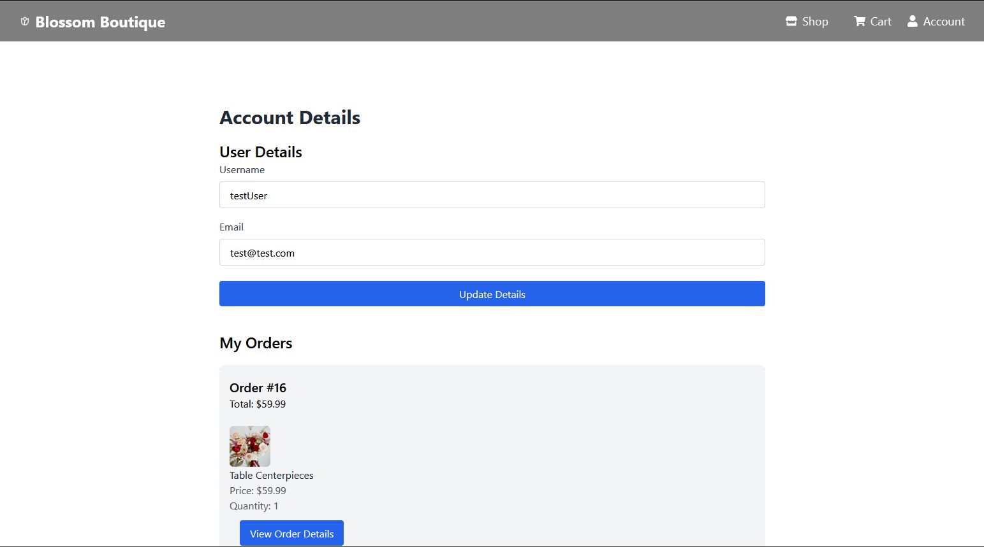Click the order Total: $59.99 text
This screenshot has width=984, height=547.
[x=258, y=404]
